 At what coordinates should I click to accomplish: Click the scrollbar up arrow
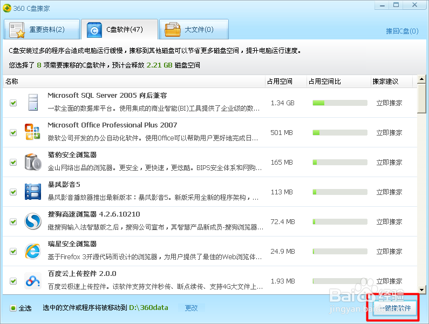tap(421, 79)
